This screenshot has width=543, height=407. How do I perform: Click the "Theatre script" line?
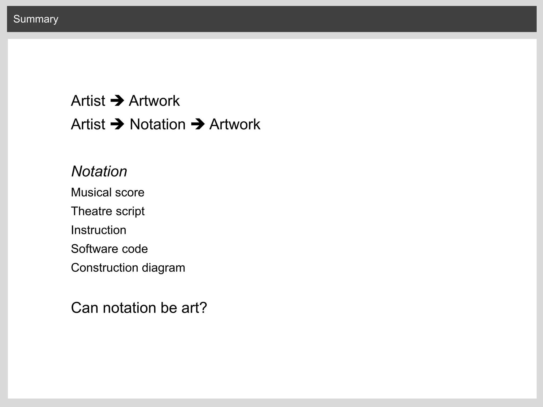(108, 211)
